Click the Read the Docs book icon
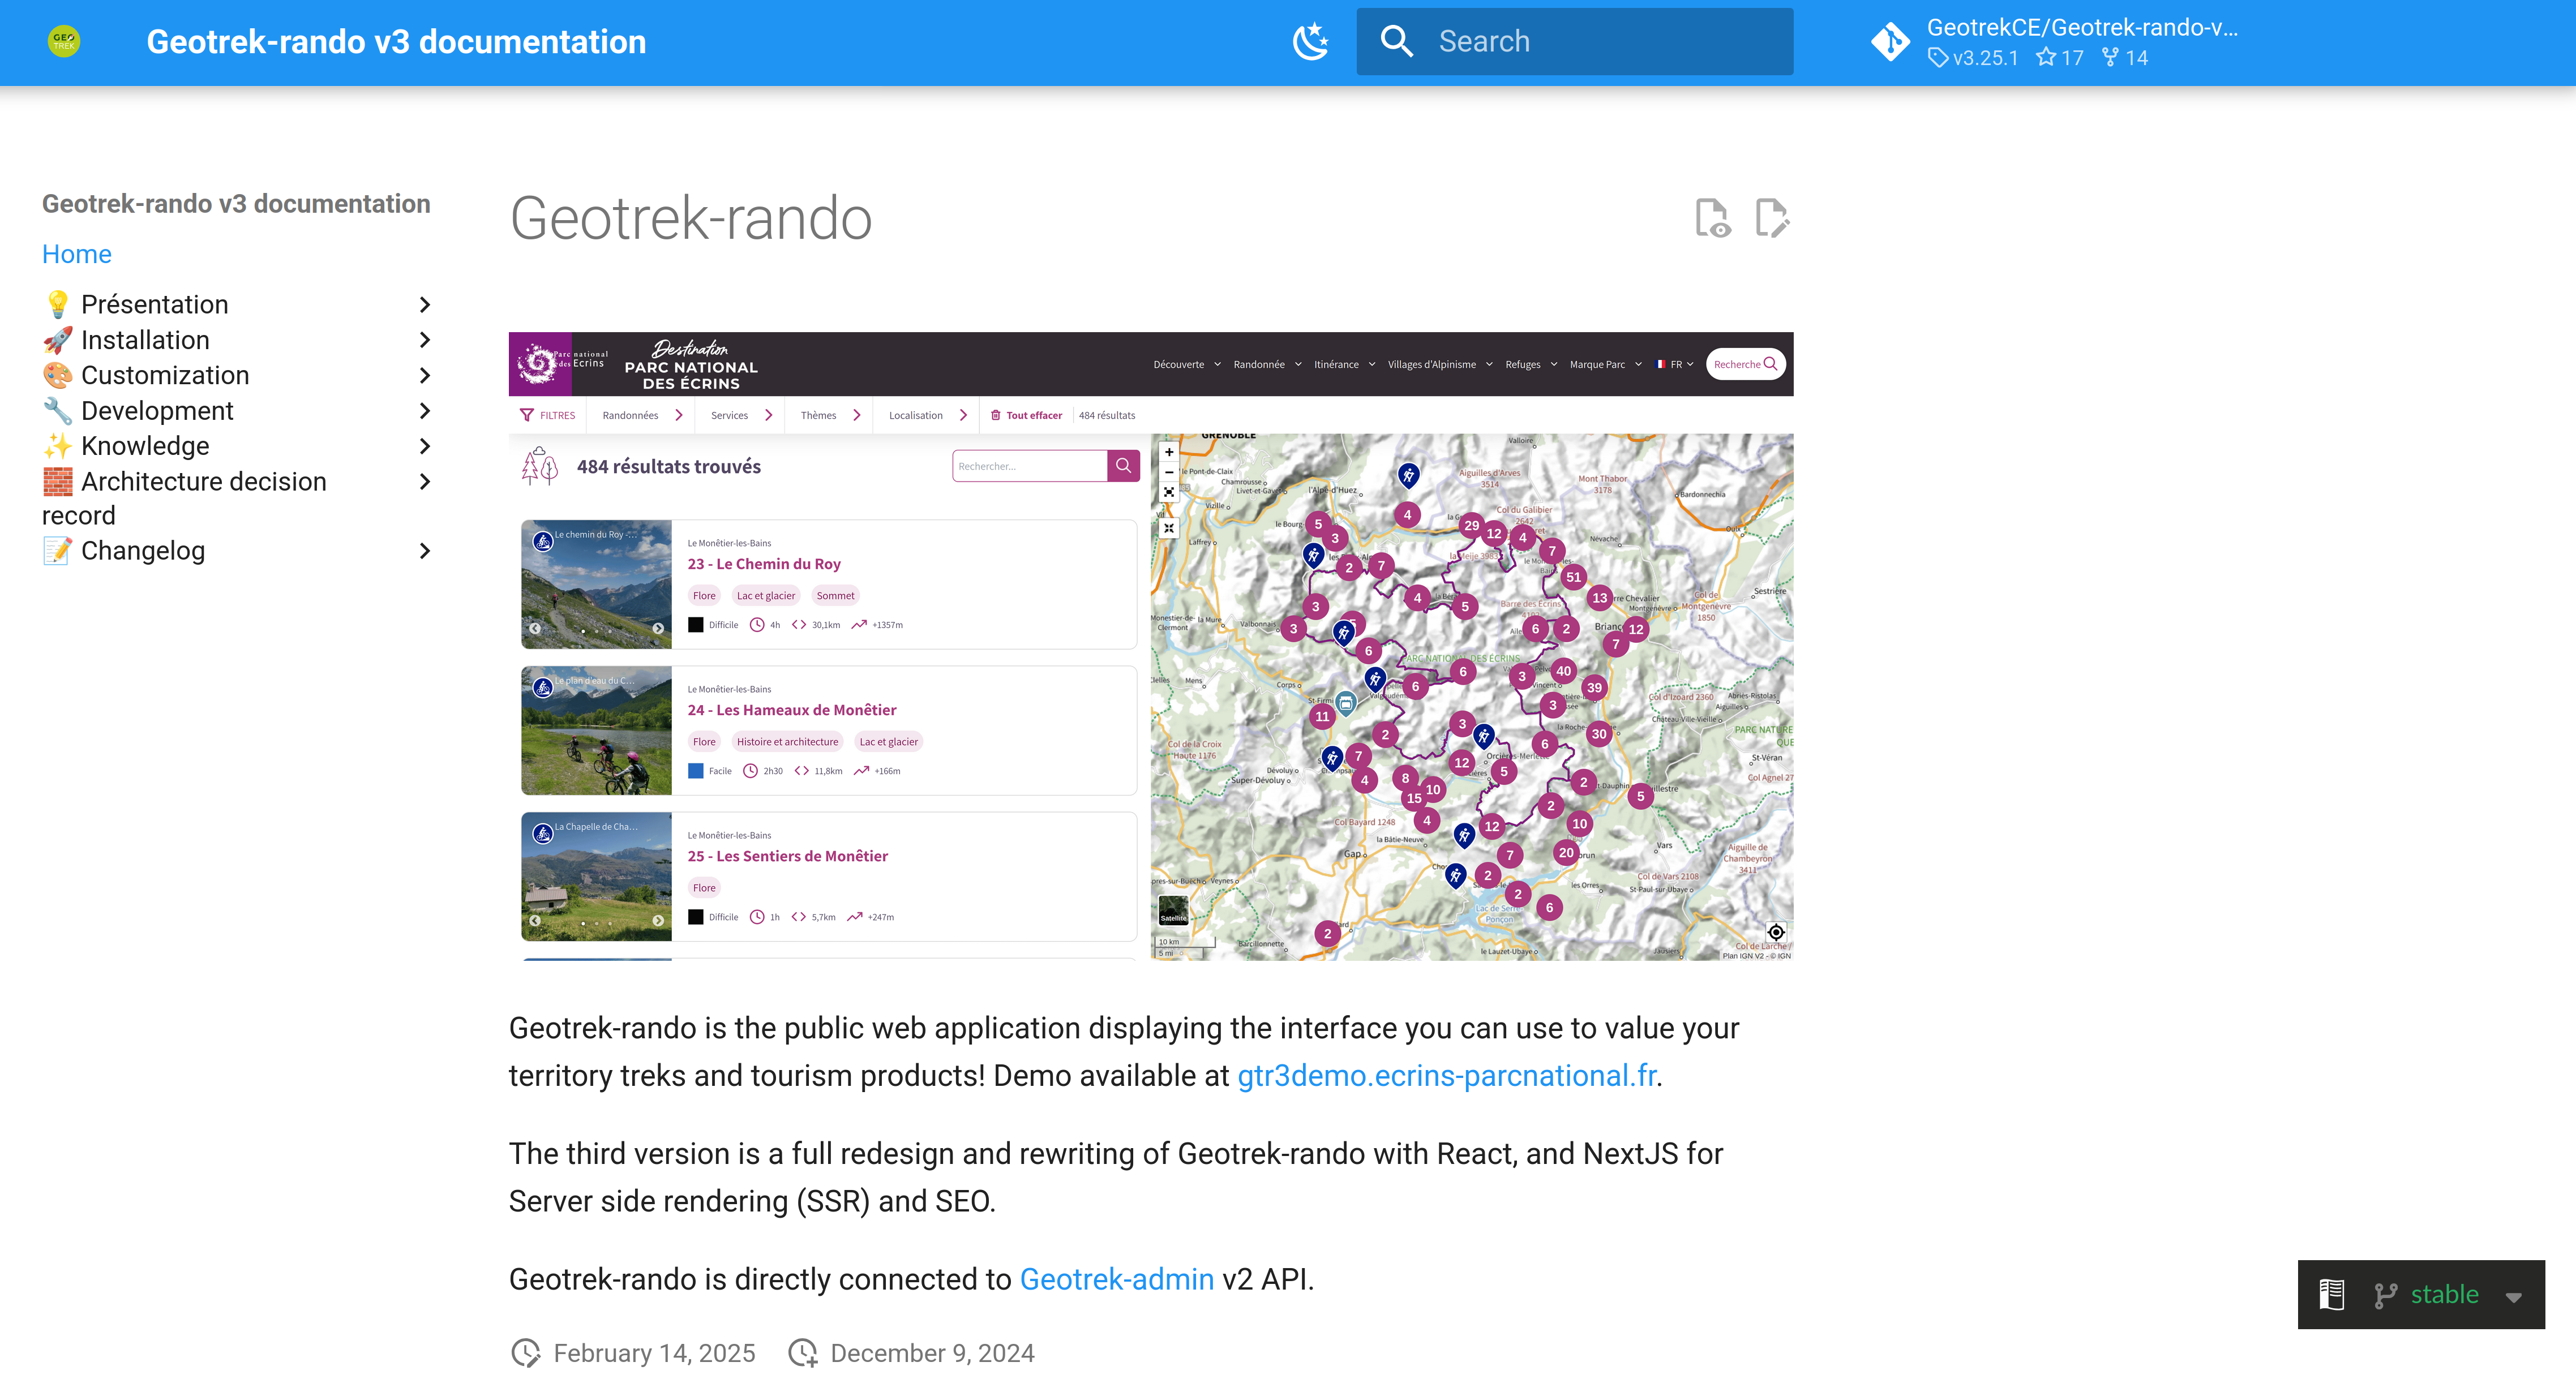This screenshot has width=2576, height=1392. point(2332,1295)
